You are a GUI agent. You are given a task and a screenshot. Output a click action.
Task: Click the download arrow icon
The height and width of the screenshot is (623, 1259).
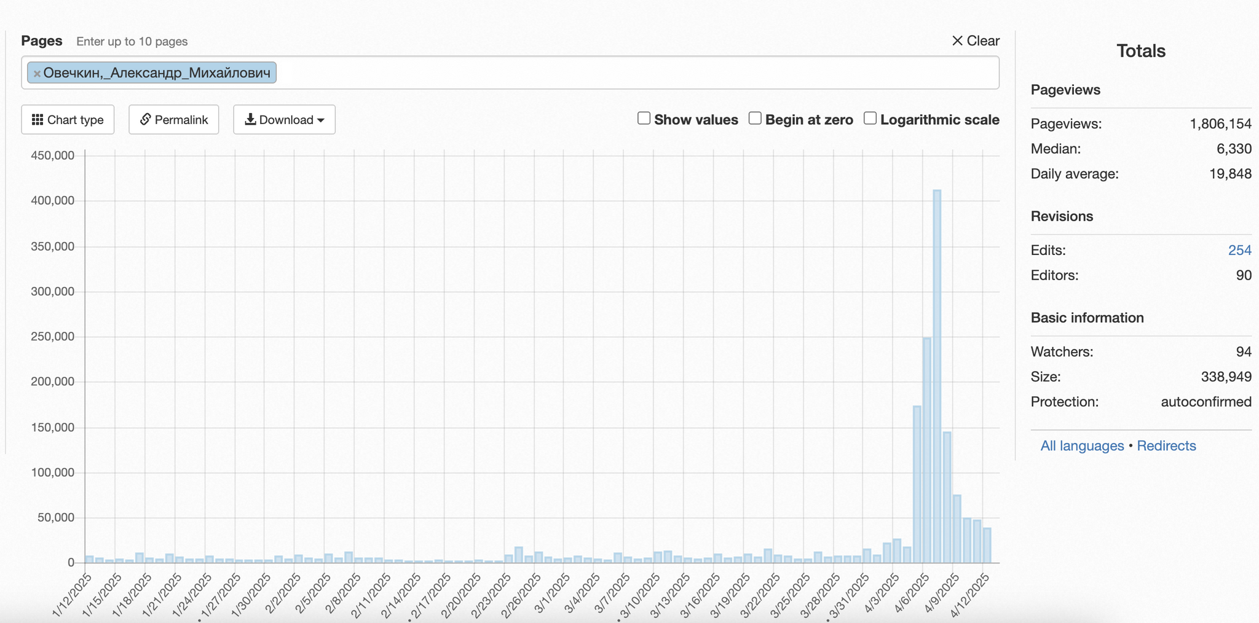(250, 119)
